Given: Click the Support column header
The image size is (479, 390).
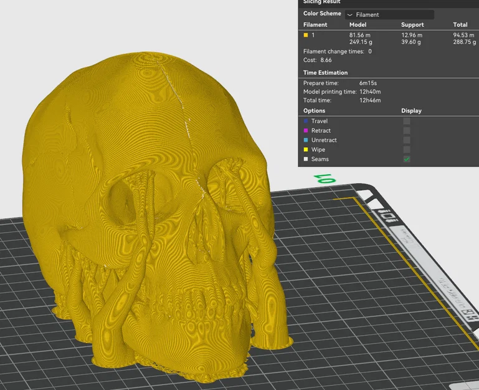Looking at the screenshot, I should [x=412, y=25].
